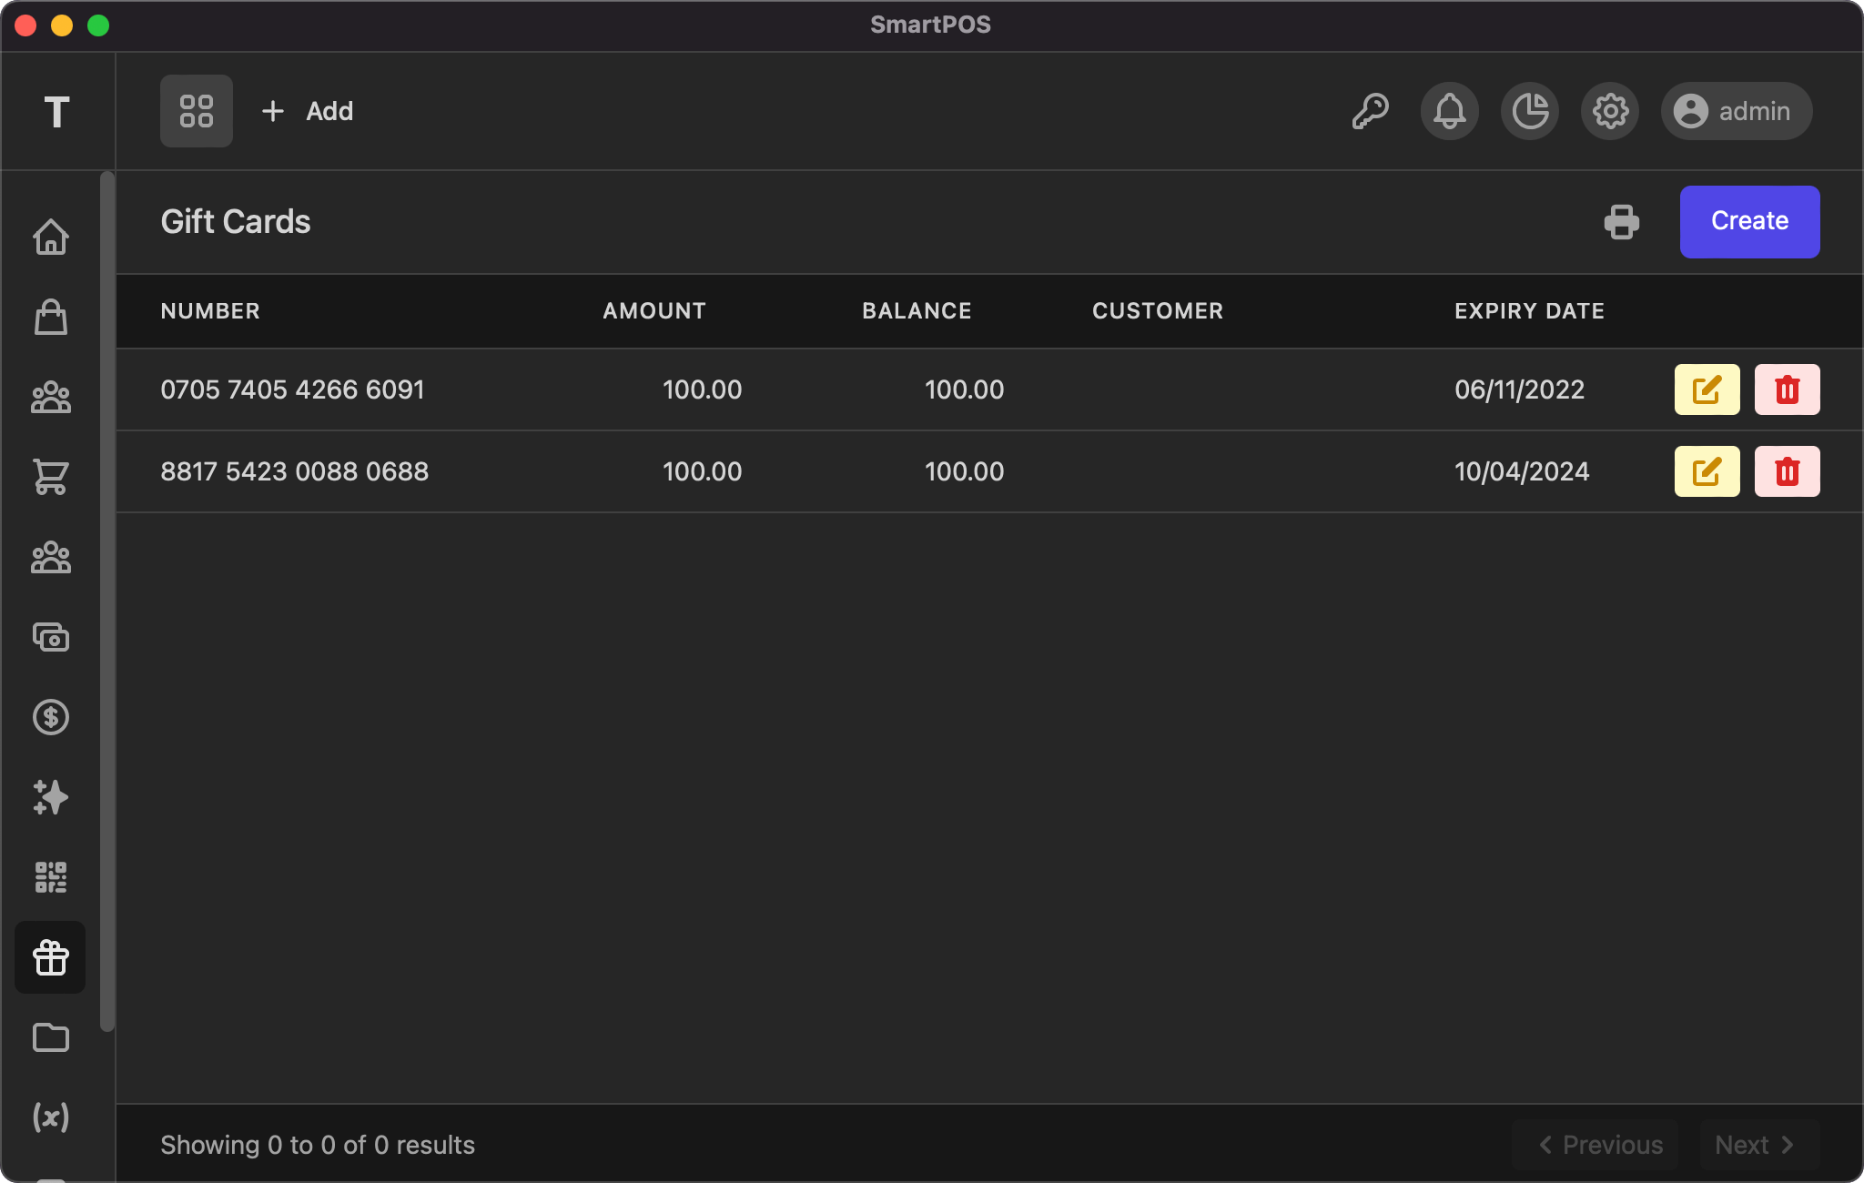Click the key icon in top bar

1370,111
